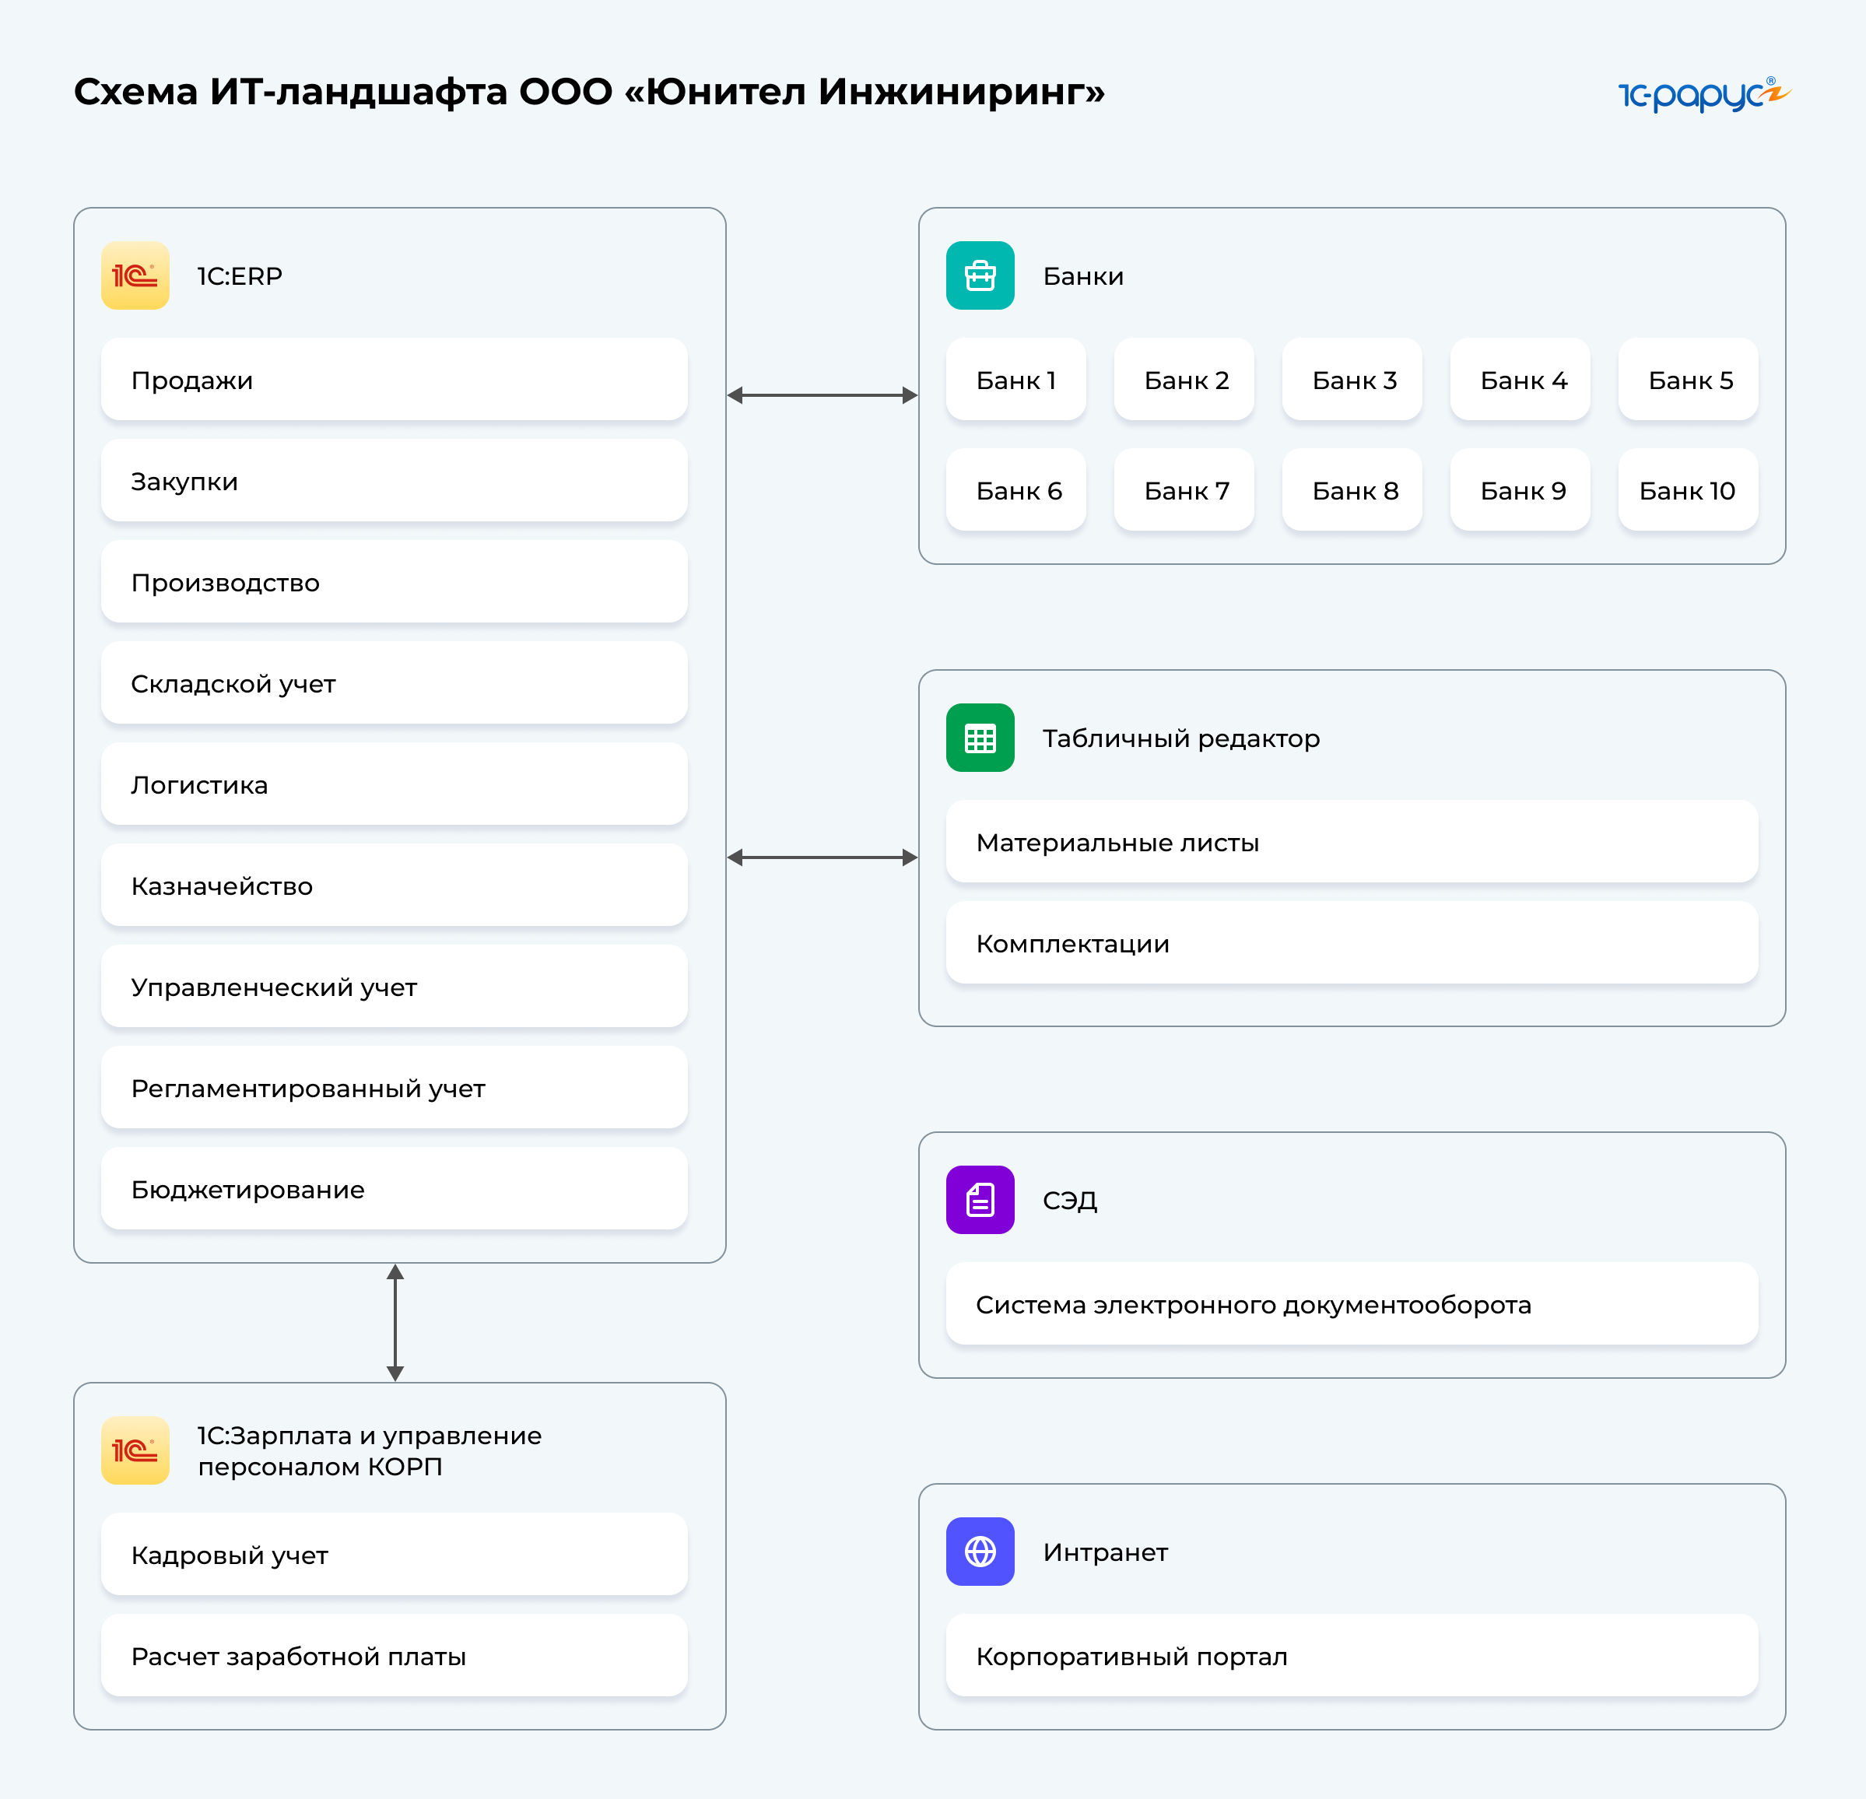Click the Бюджетирование block
The image size is (1866, 1799).
(x=395, y=1189)
